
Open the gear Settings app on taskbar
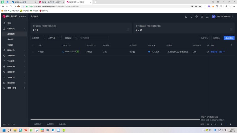point(47,130)
